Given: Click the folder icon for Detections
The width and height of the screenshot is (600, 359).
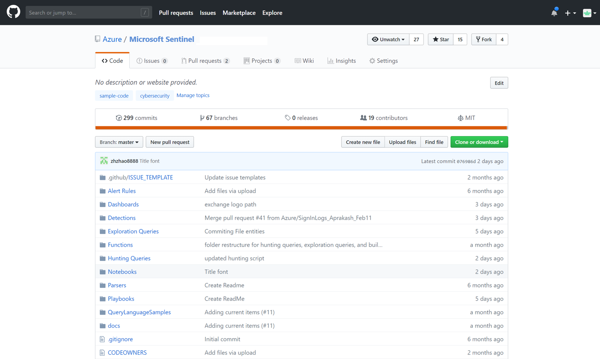Looking at the screenshot, I should click(x=103, y=218).
